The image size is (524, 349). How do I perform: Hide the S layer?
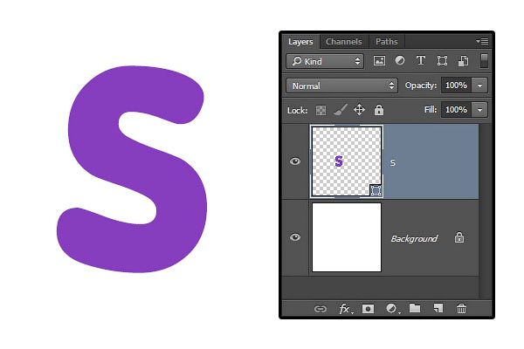[295, 161]
